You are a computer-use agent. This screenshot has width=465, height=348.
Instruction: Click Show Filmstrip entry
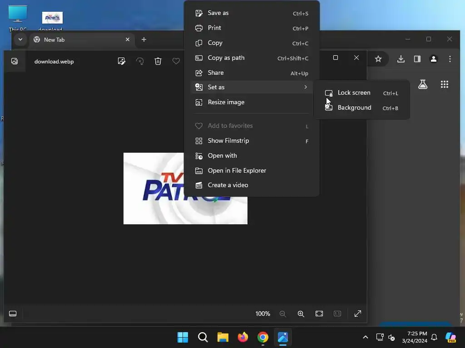[x=252, y=141]
